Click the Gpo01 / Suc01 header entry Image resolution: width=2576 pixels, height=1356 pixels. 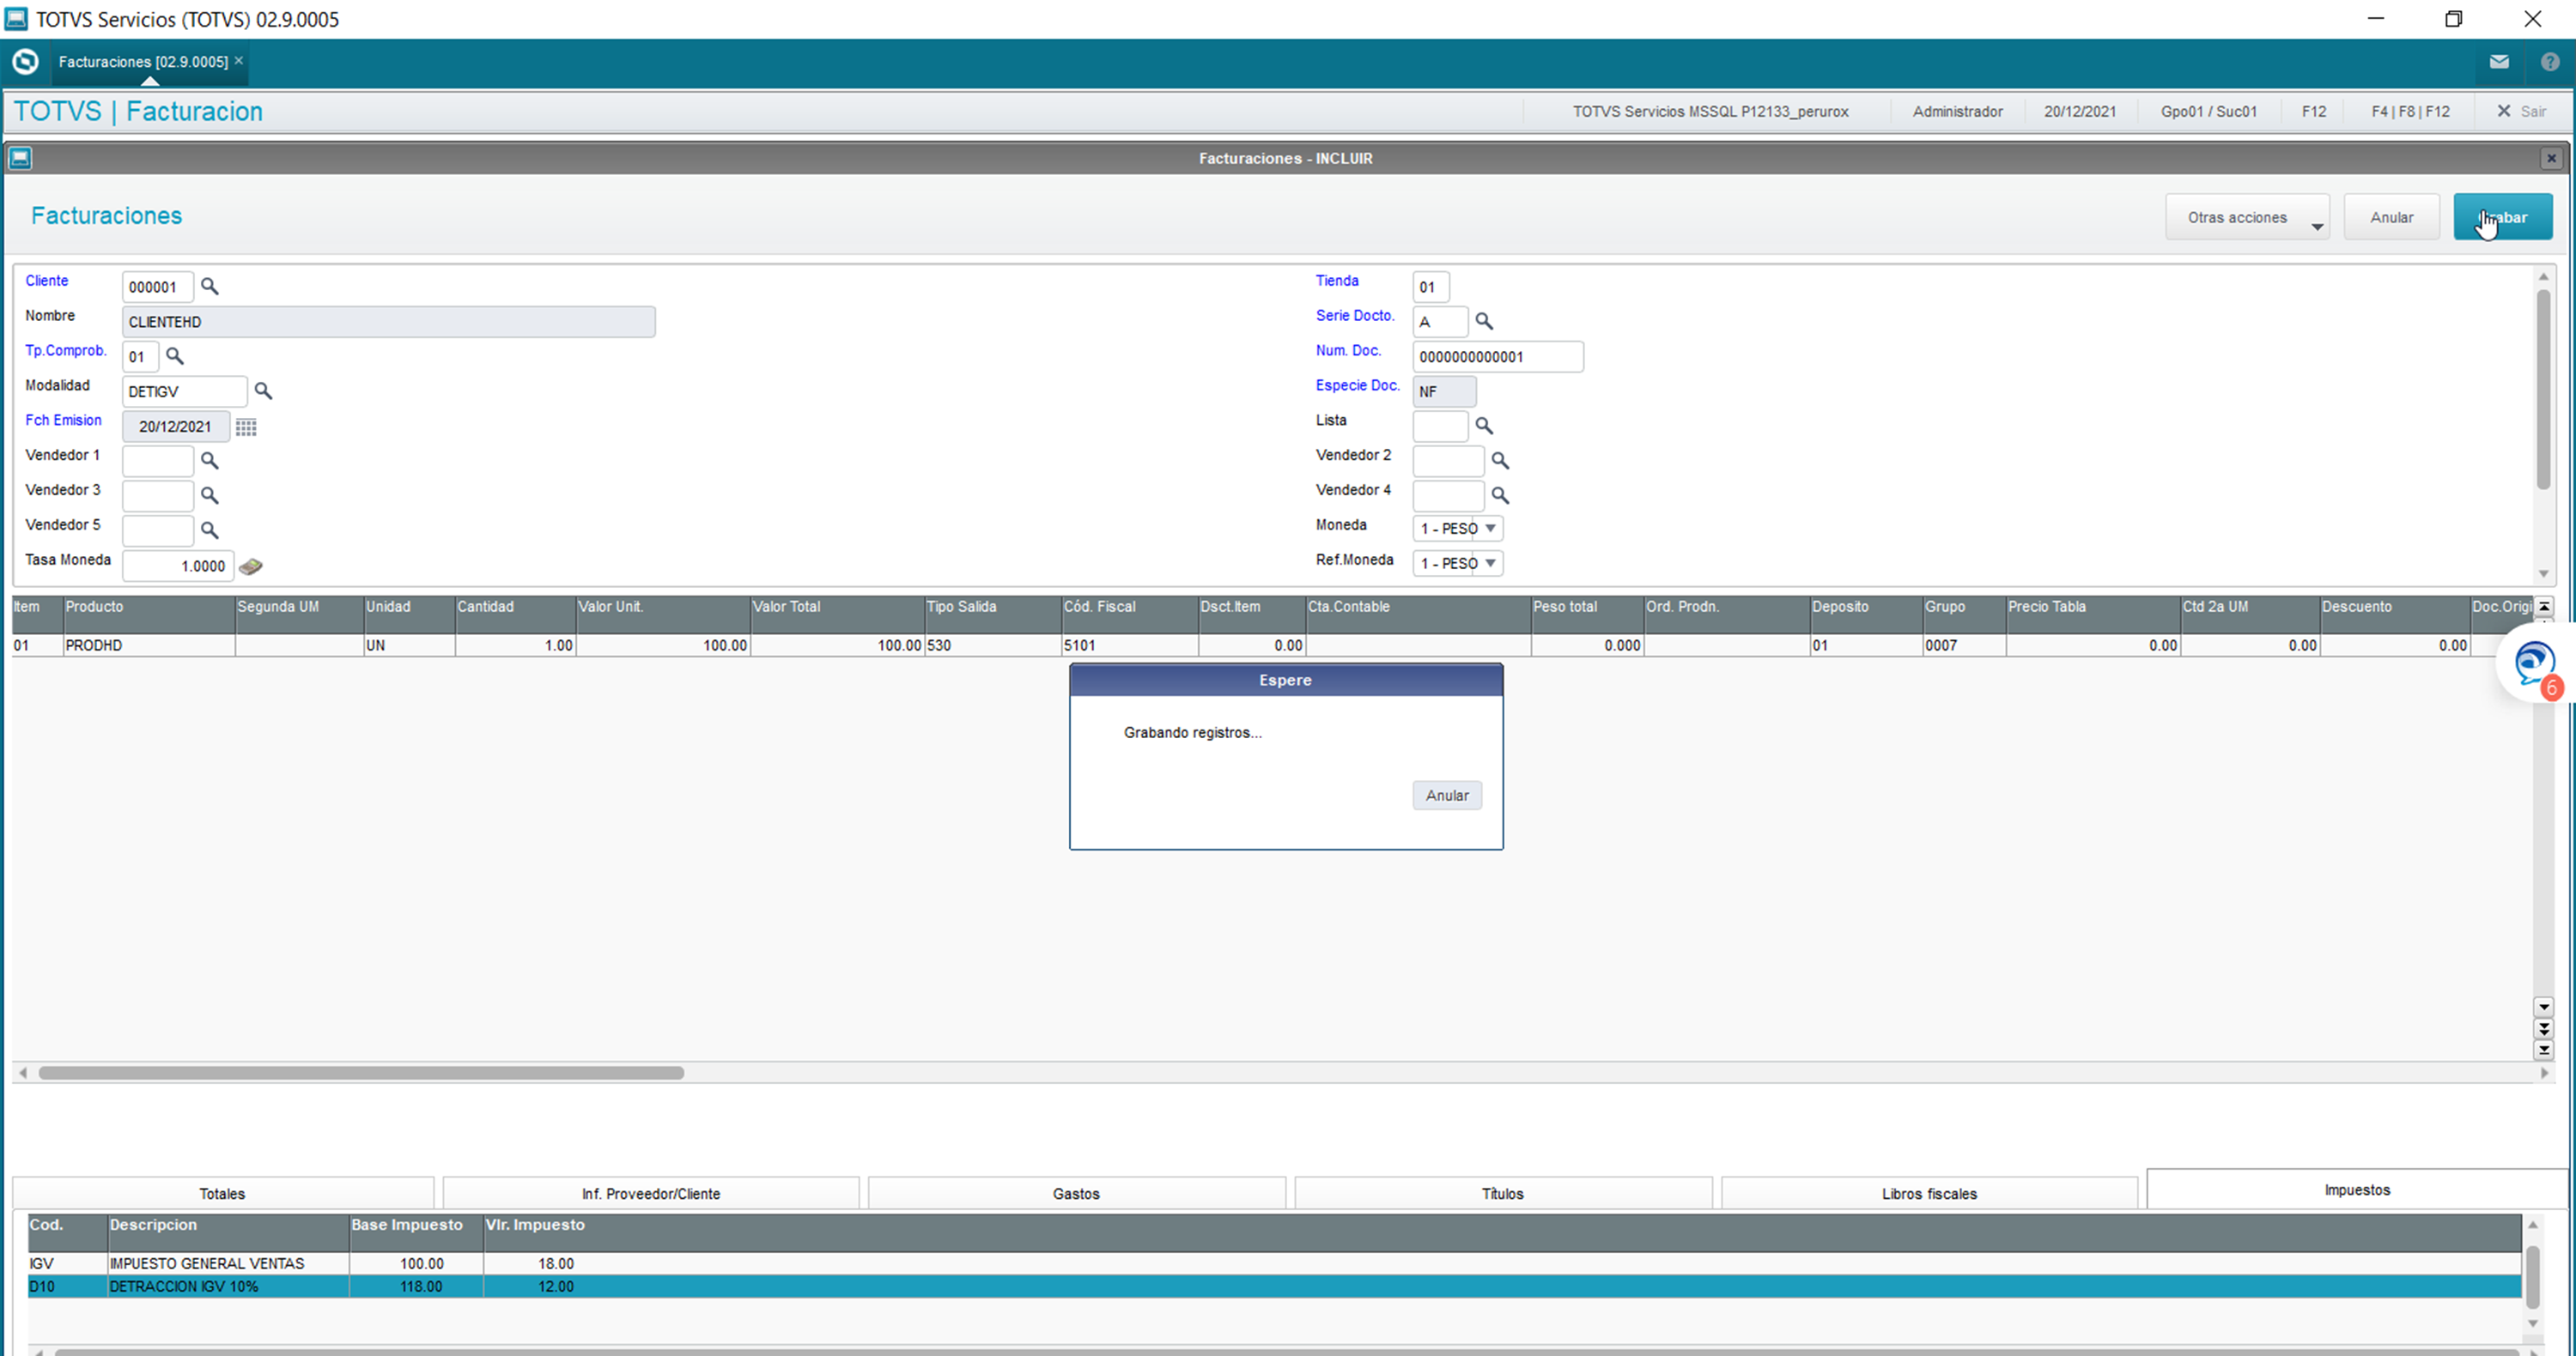point(2208,111)
